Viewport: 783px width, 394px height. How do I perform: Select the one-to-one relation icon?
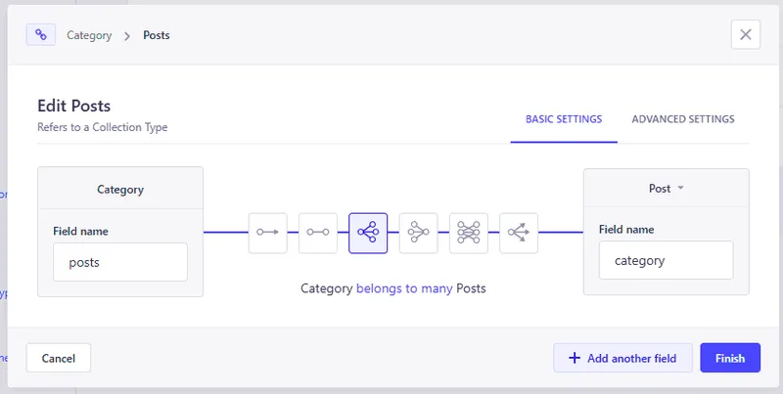318,233
